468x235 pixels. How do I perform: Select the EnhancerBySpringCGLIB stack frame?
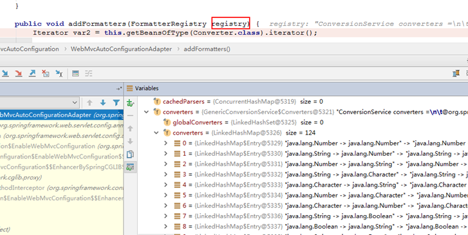click(62, 167)
